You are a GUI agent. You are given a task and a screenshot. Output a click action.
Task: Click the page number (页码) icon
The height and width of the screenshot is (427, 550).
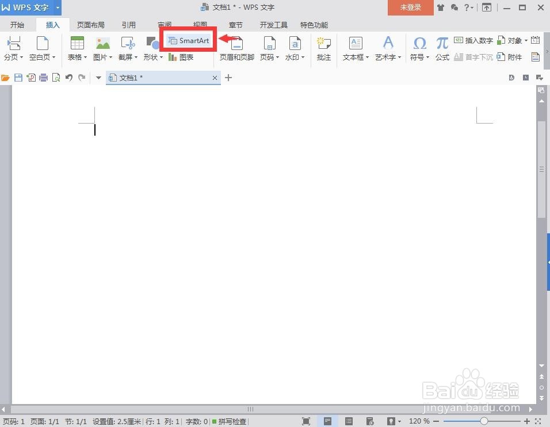coord(269,44)
